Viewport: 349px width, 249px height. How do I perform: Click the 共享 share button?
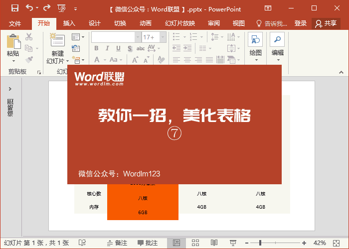pos(326,23)
